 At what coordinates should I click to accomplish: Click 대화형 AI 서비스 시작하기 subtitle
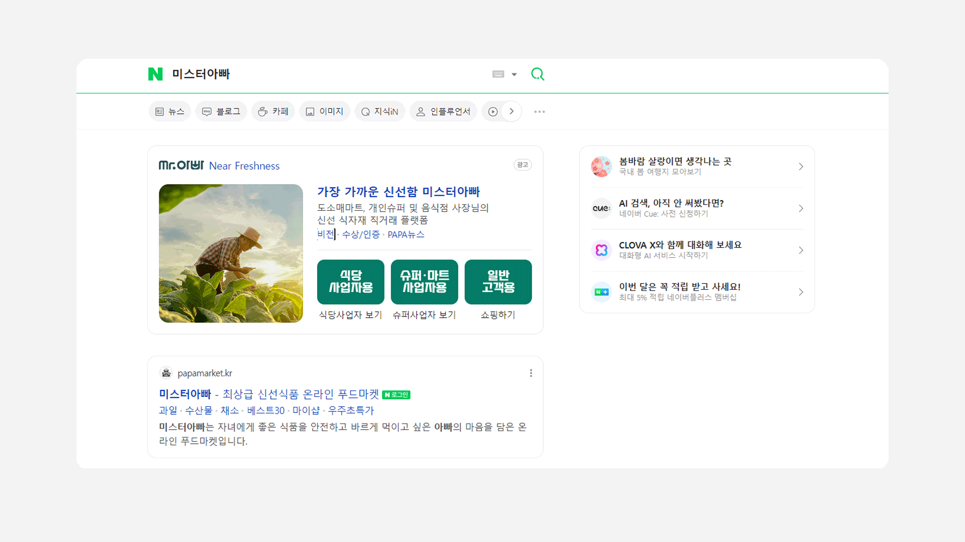click(x=663, y=255)
